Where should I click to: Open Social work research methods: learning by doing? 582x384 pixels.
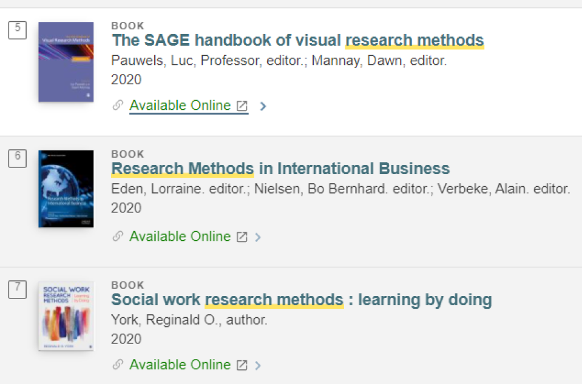coord(302,300)
